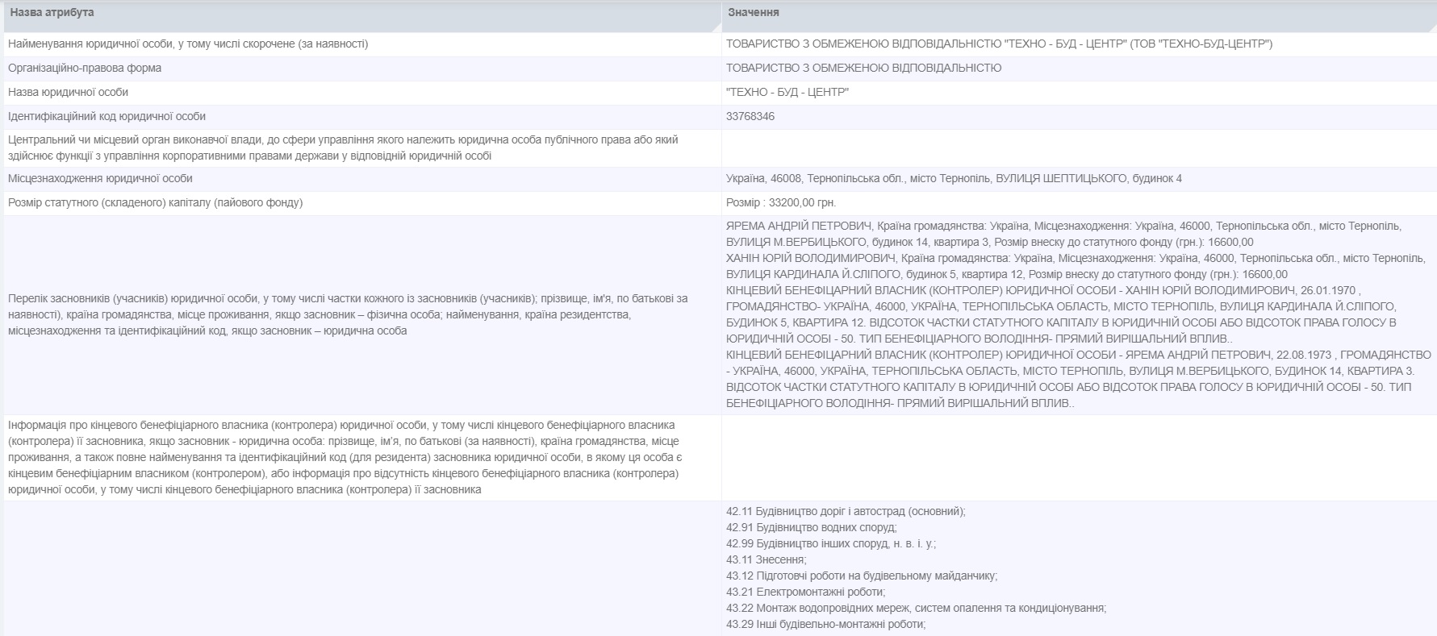Click the 'Назва атрибута' column header

click(x=52, y=13)
